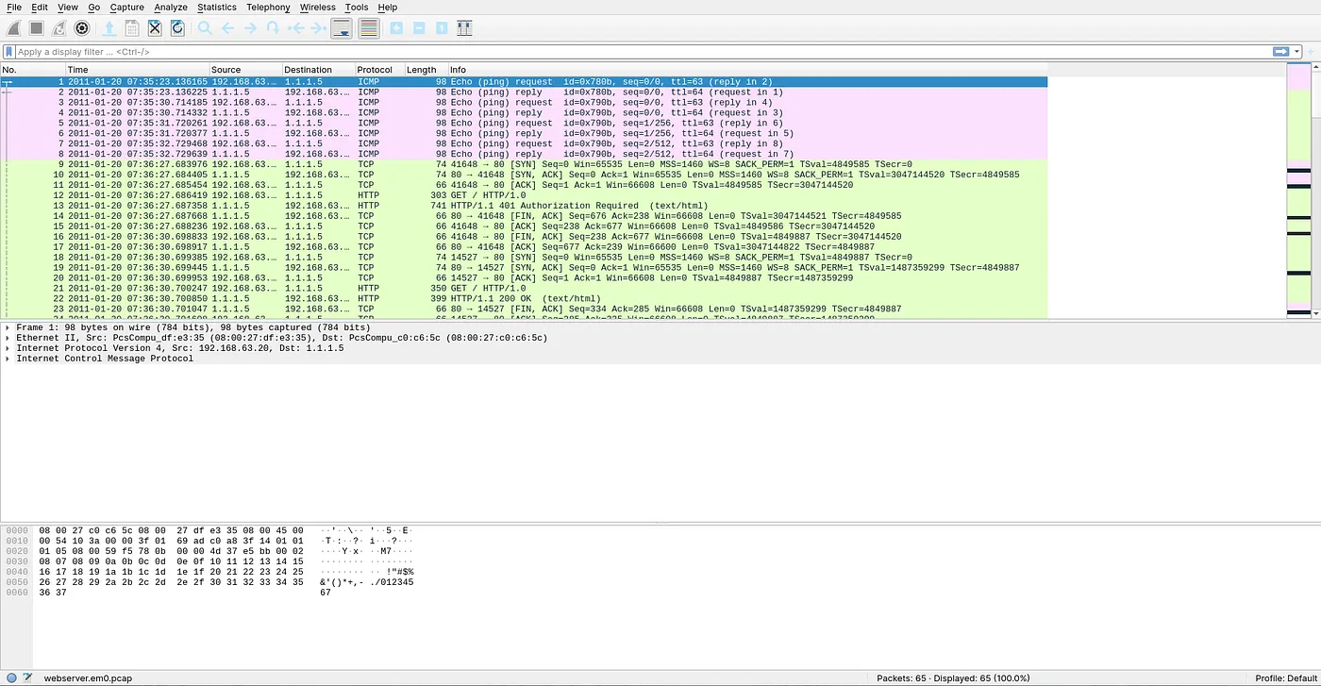
Task: Jump to first packet icon
Action: pyautogui.click(x=295, y=28)
